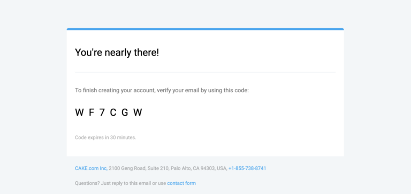The height and width of the screenshot is (194, 411).
Task: Click the first W of the verification code
Action: tap(79, 112)
